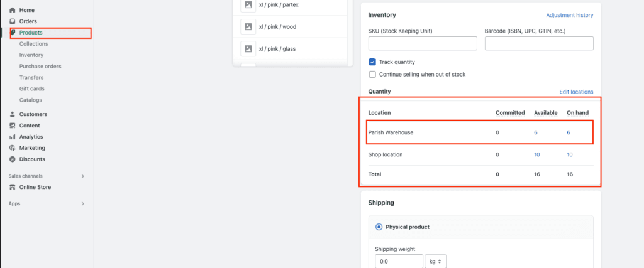Expand the Sales channels chevron
This screenshot has height=268, width=644.
coord(82,176)
